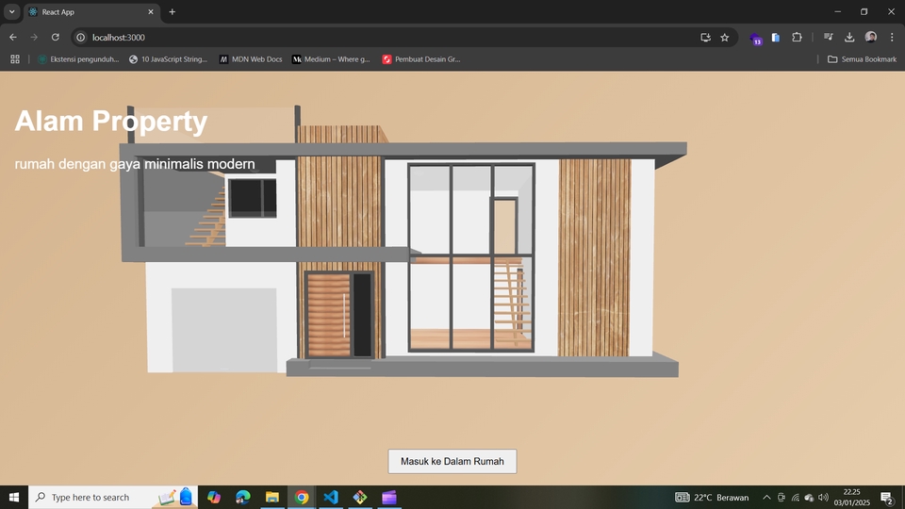
Task: Install app icon in address bar
Action: pyautogui.click(x=705, y=38)
